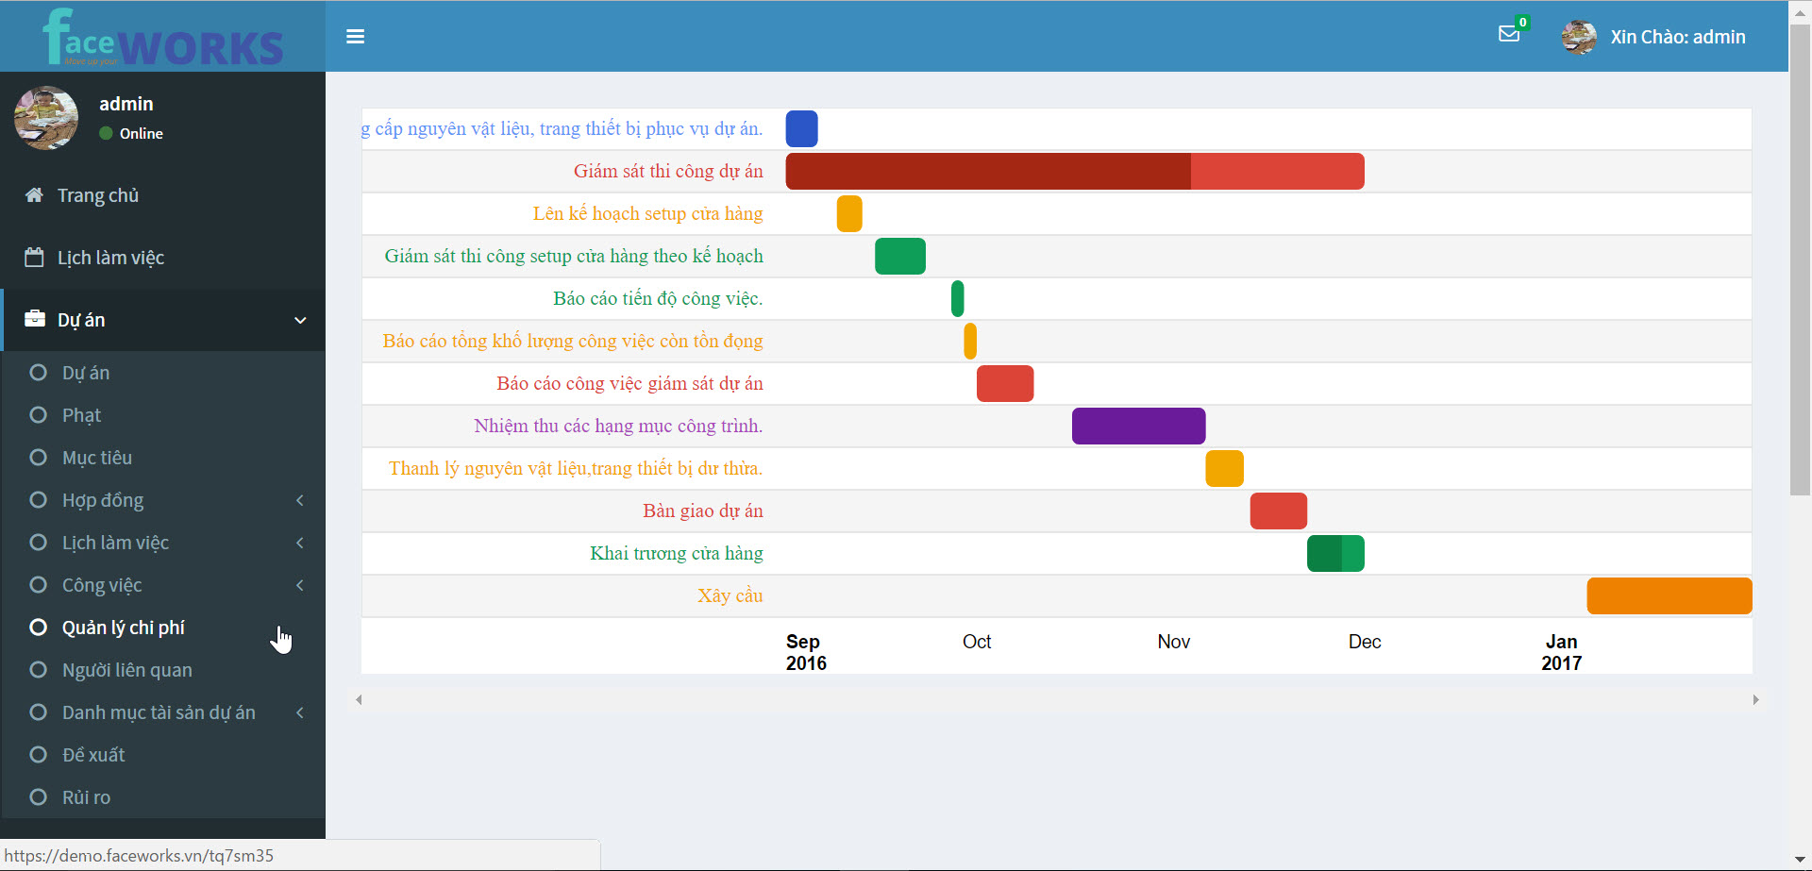The width and height of the screenshot is (1812, 871).
Task: Open the Đề xuất link in sidebar
Action: pos(93,755)
